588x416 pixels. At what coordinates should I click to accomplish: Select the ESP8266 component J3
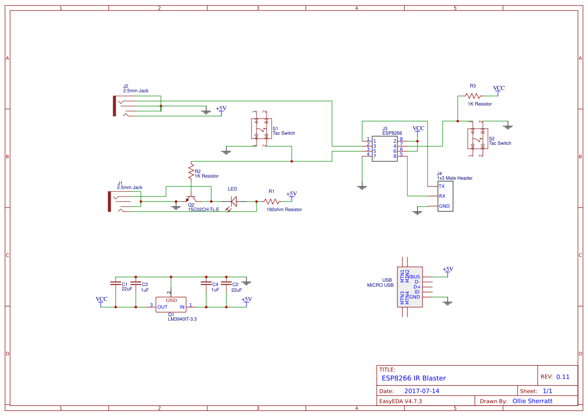point(384,148)
